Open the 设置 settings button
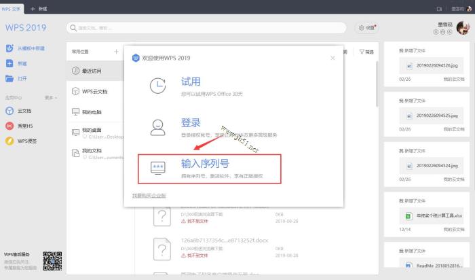Screen dimensions: 475x280 [367, 28]
